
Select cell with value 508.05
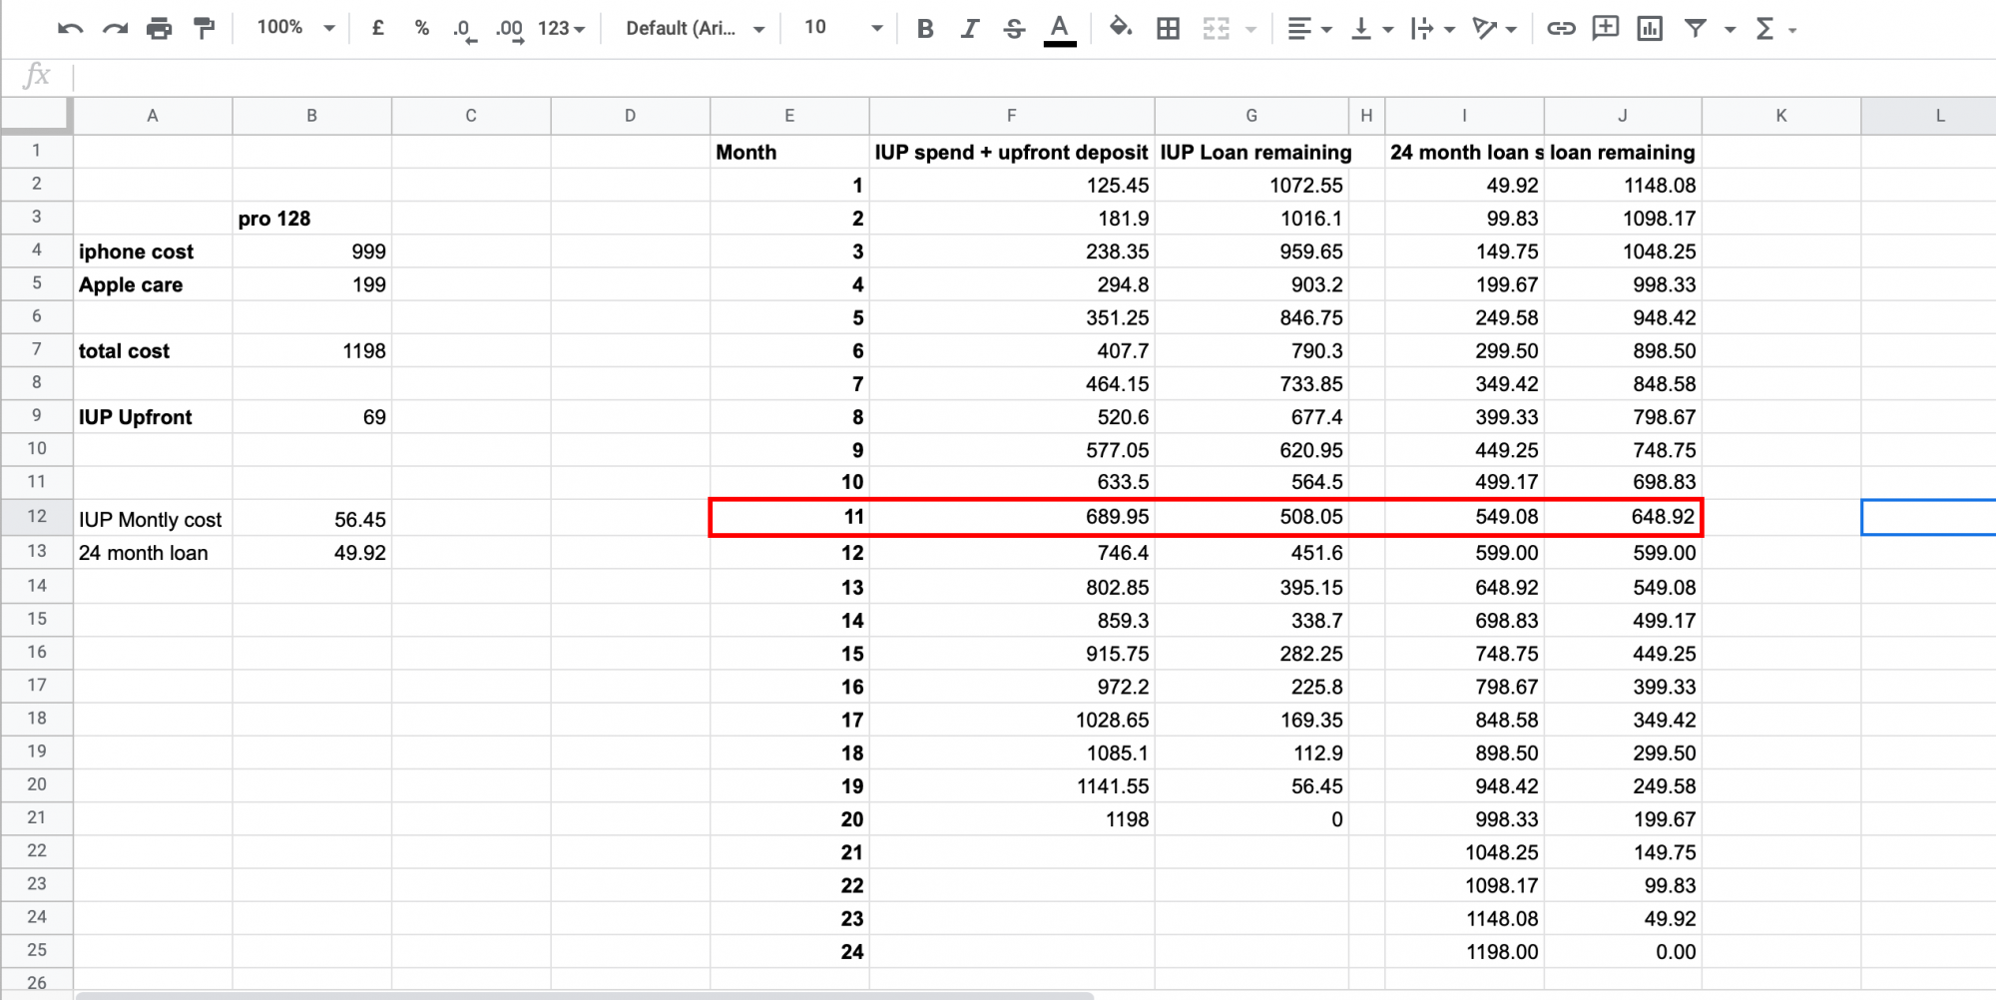1251,517
